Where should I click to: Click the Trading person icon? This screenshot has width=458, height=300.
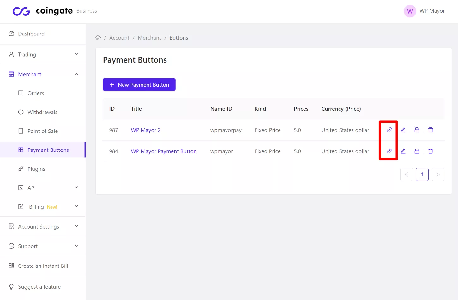pos(11,54)
